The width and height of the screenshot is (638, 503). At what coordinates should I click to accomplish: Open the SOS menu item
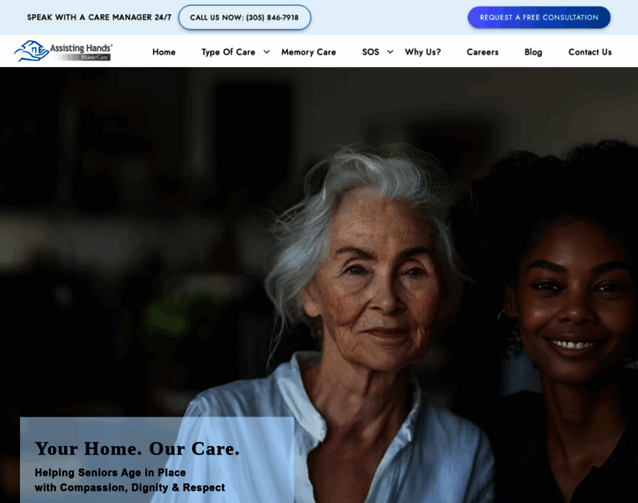(x=370, y=52)
